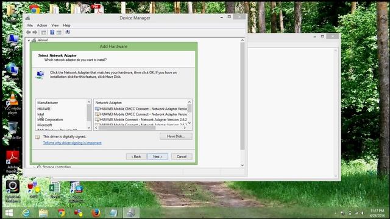Click the digitally signed driver certificate icon
Image resolution: width=390 pixels, height=219 pixels.
click(38, 137)
